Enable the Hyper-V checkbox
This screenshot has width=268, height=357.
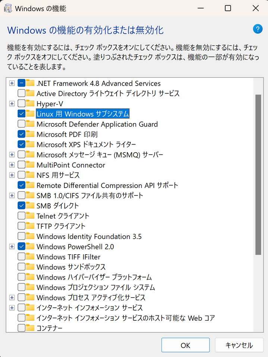[x=22, y=104]
